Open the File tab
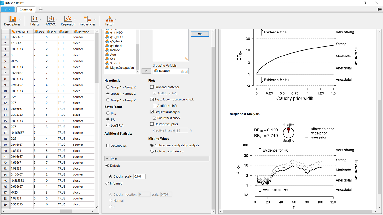The height and width of the screenshot is (215, 383). tap(8, 10)
